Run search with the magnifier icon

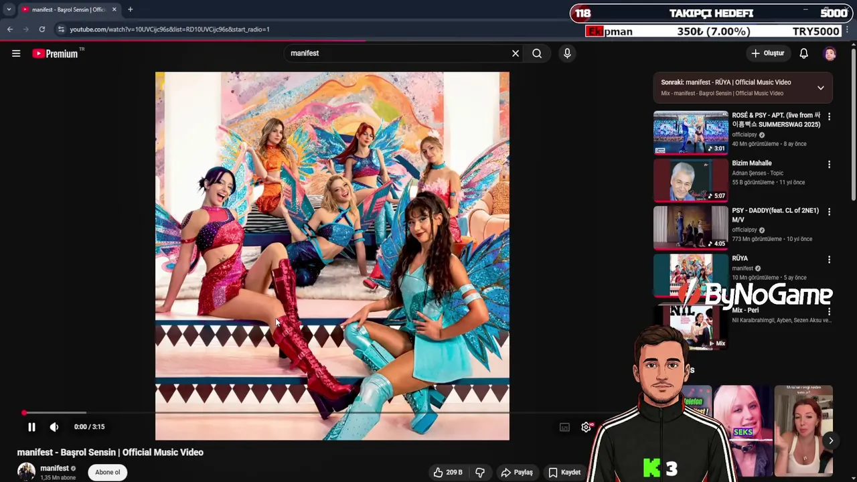[537, 54]
